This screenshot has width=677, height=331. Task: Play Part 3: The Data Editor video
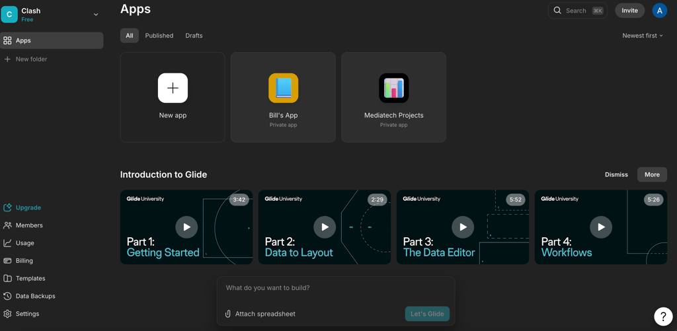coord(463,227)
